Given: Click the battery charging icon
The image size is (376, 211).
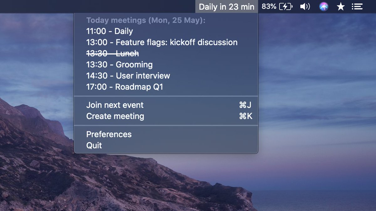Looking at the screenshot, I should (286, 6).
